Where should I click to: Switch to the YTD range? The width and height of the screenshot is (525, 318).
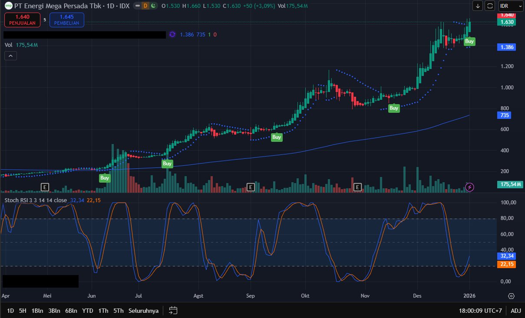[88, 310]
